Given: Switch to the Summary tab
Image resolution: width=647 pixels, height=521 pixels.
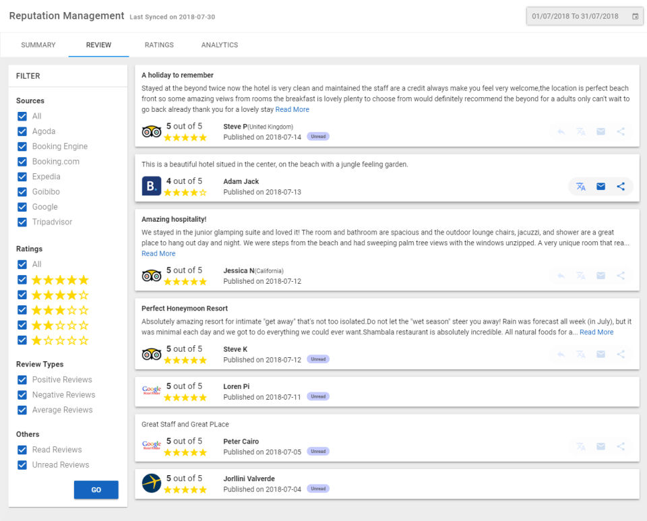Looking at the screenshot, I should [x=38, y=45].
